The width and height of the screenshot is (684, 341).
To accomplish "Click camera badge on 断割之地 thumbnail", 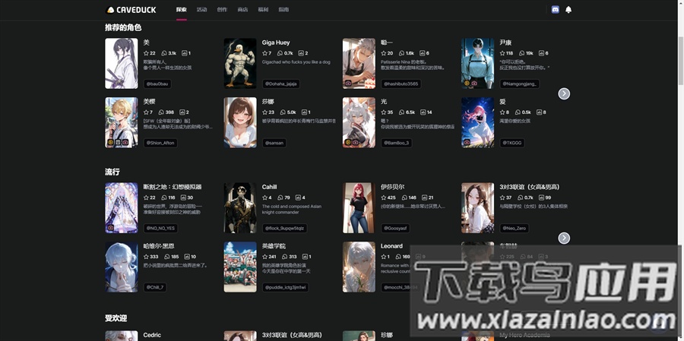I will point(110,228).
